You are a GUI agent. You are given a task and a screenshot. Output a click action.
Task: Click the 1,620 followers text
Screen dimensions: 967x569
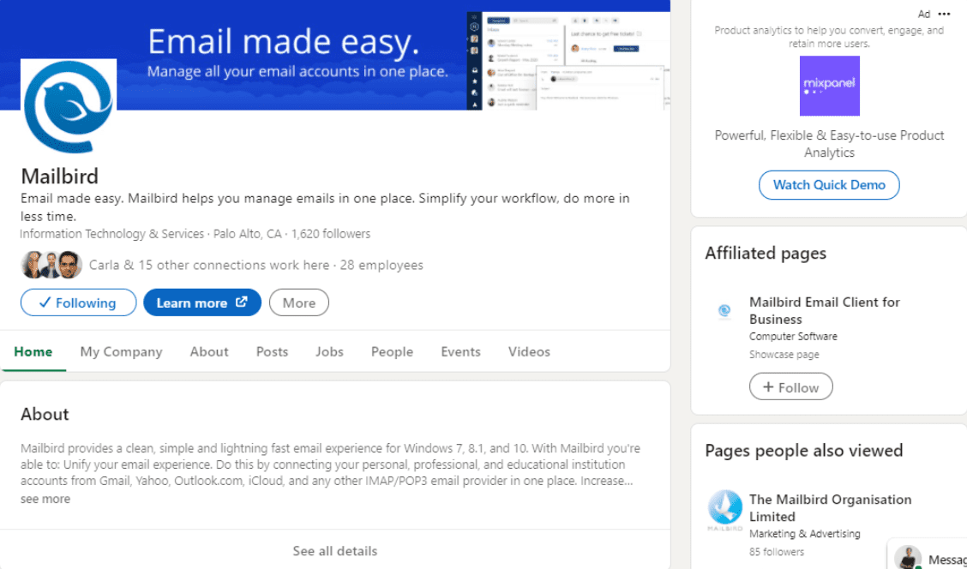tap(331, 234)
